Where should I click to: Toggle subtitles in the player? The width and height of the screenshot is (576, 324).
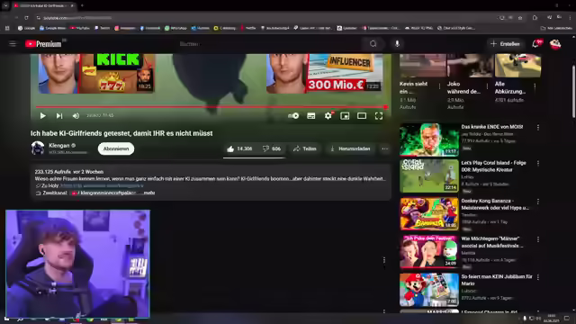click(311, 116)
